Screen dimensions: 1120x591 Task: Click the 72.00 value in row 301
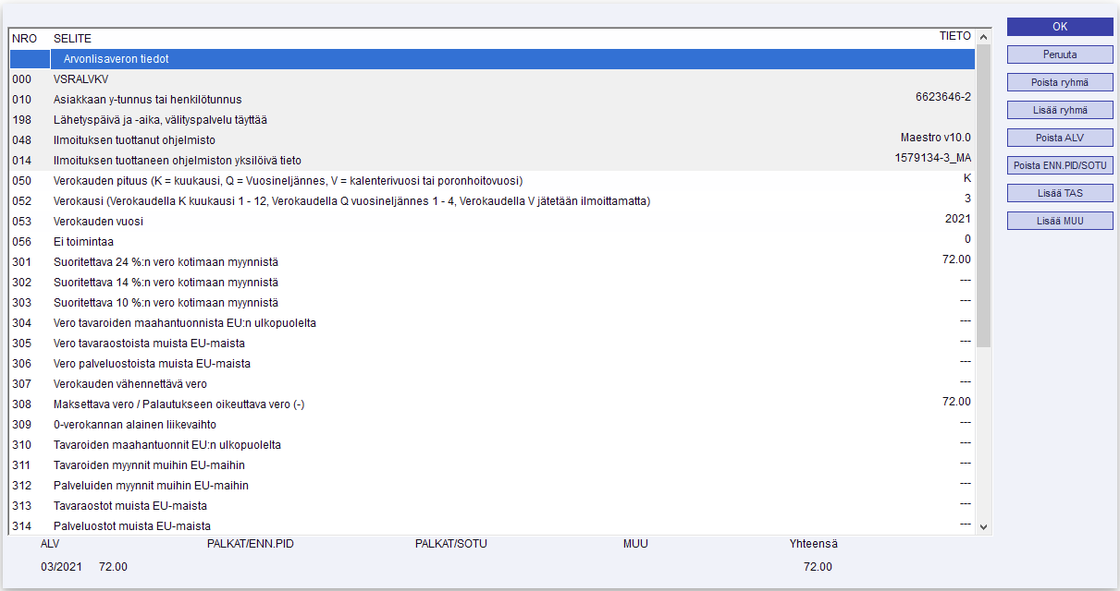coord(955,259)
